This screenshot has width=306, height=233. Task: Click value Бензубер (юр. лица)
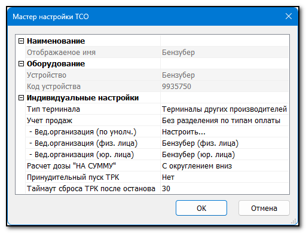(x=198, y=155)
